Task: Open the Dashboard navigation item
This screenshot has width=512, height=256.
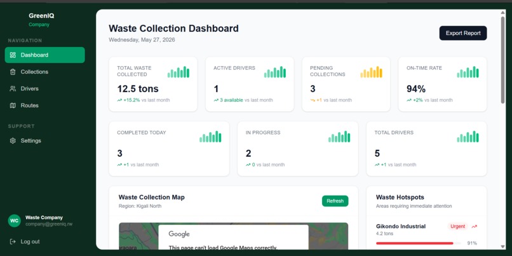Action: pos(44,55)
